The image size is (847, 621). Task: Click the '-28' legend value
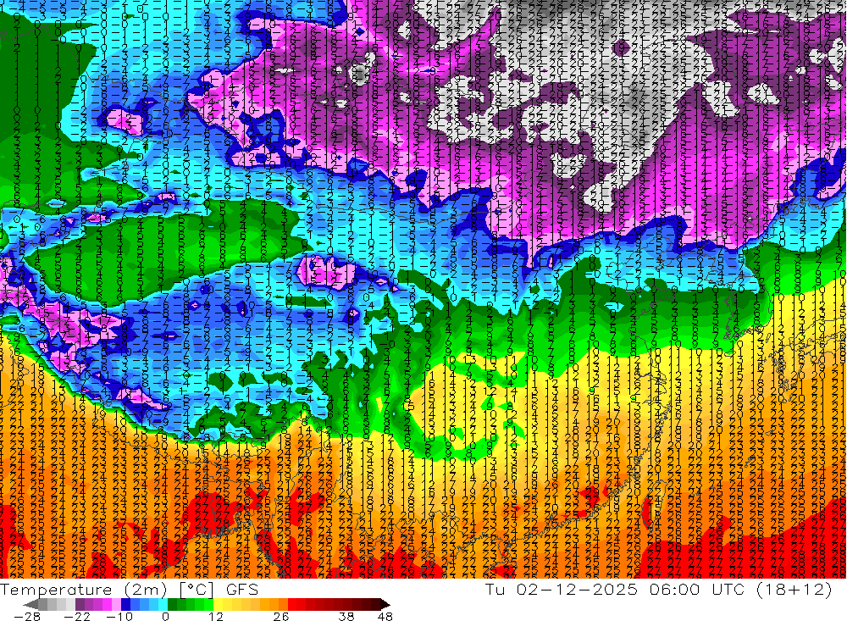pos(27,617)
